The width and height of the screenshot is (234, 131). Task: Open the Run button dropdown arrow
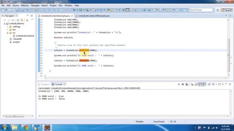84,10
